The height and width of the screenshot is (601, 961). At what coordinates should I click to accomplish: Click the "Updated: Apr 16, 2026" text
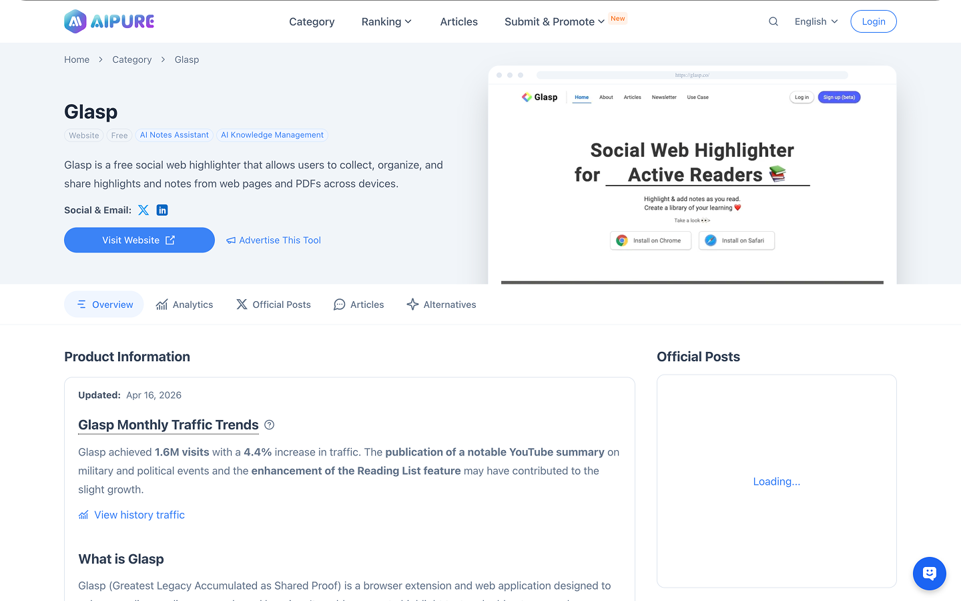[x=130, y=395]
